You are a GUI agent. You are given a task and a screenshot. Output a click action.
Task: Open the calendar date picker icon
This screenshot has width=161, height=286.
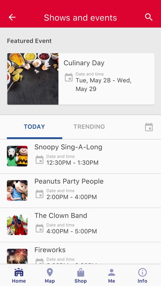click(149, 127)
